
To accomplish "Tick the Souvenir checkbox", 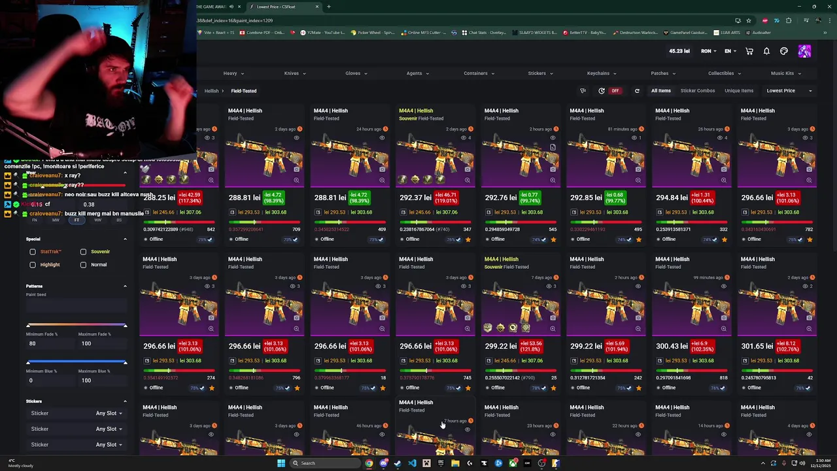I will 83,252.
